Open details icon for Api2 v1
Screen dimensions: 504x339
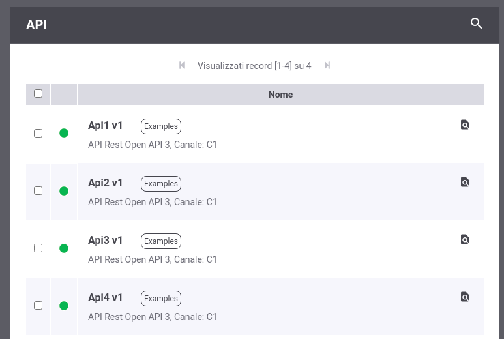pos(465,182)
